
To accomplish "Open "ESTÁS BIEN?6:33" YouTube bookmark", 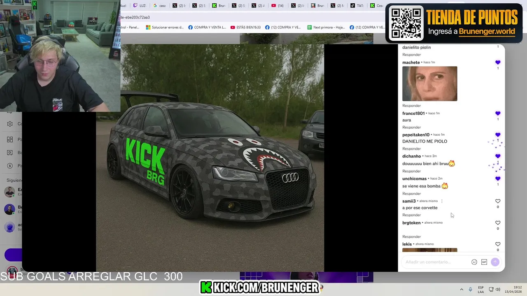I will click(245, 28).
